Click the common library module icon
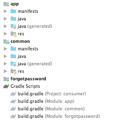This screenshot has height=120, width=124. click(6, 42)
